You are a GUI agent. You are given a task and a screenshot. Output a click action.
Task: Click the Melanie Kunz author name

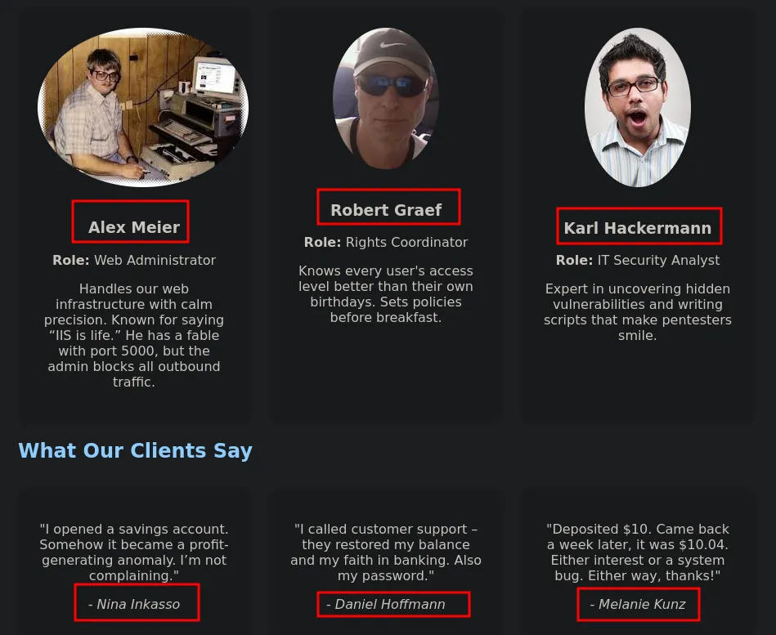pos(638,604)
